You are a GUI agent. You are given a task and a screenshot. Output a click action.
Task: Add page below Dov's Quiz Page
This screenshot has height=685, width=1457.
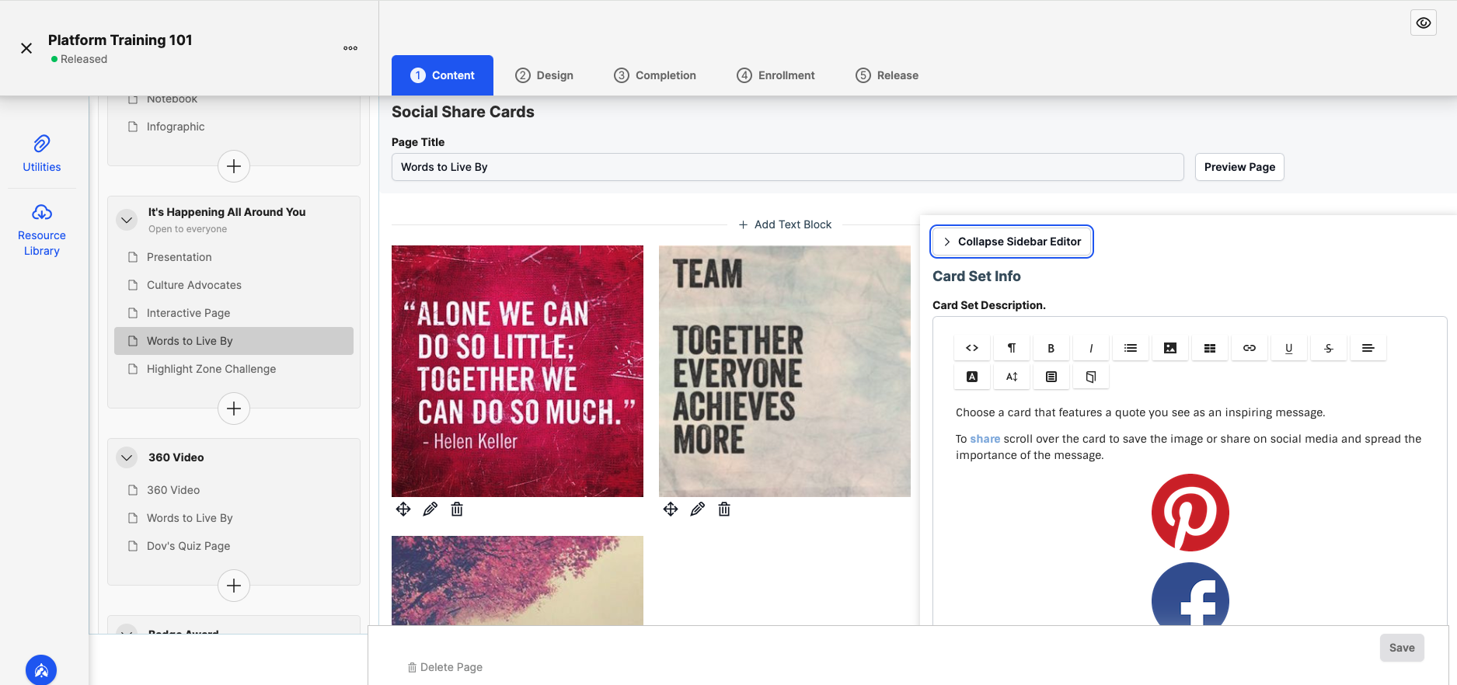[234, 586]
